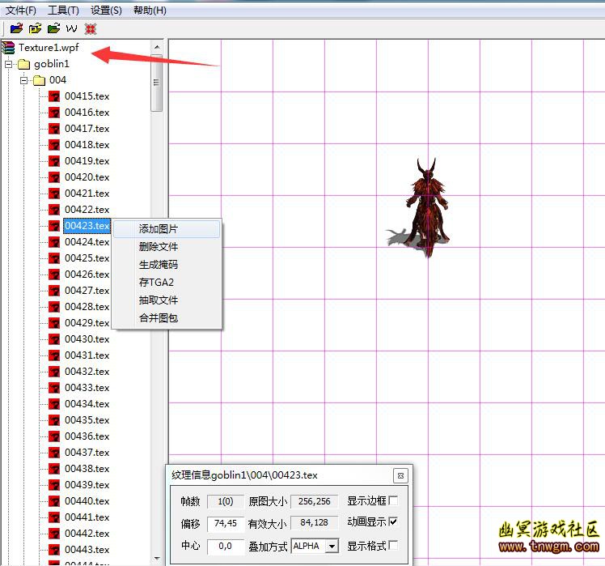Click the red icon beside 00418.tex
The width and height of the screenshot is (605, 566).
pos(54,145)
